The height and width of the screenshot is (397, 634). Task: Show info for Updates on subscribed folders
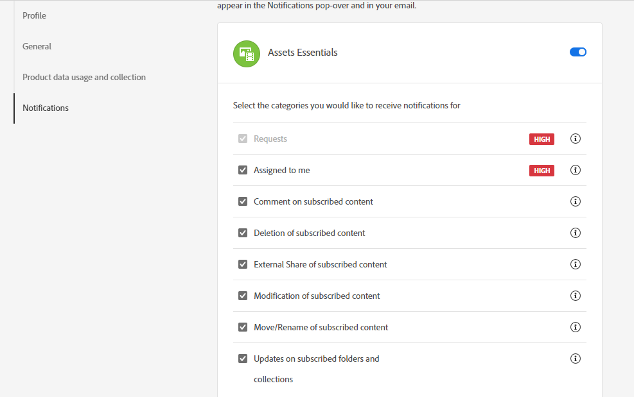tap(576, 359)
